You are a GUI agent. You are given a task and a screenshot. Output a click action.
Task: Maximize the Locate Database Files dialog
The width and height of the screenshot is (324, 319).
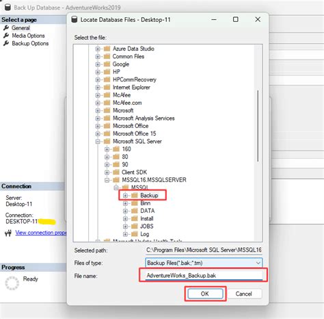click(236, 19)
